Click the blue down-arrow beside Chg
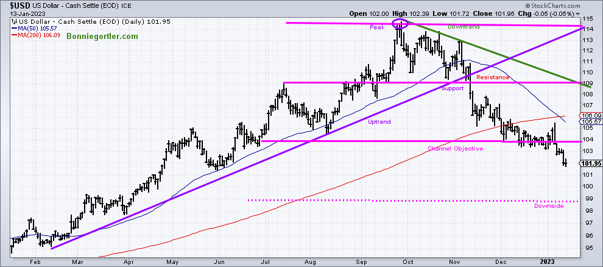Viewport: 603px width, 267px height. pyautogui.click(x=578, y=14)
